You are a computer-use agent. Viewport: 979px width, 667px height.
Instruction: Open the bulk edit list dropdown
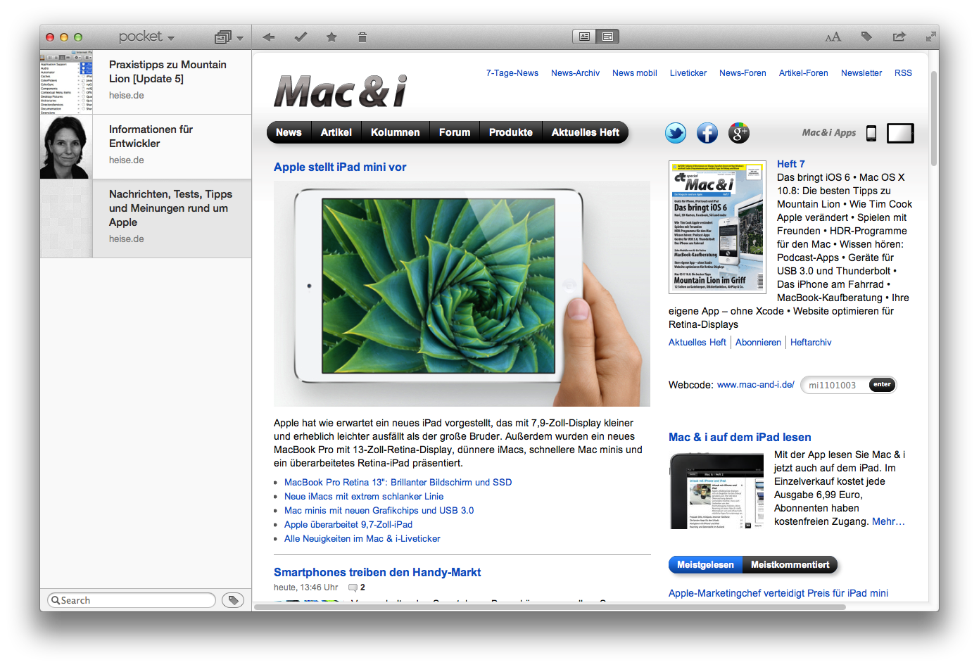[x=229, y=37]
